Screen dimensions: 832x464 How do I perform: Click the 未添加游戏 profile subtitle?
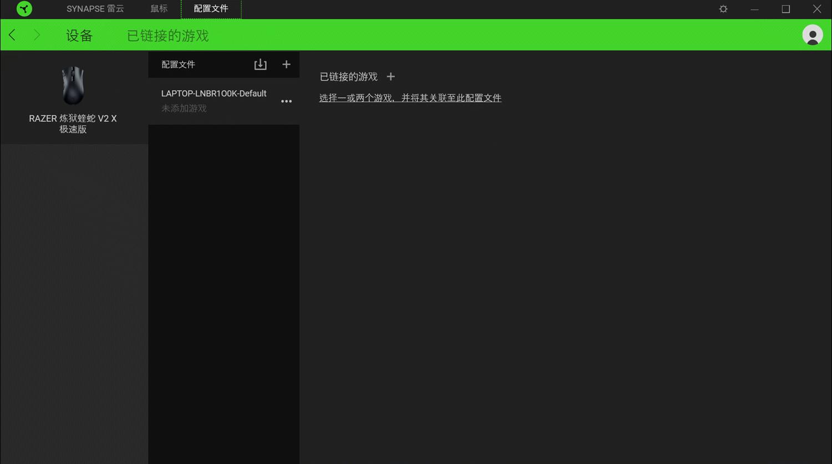(x=184, y=108)
